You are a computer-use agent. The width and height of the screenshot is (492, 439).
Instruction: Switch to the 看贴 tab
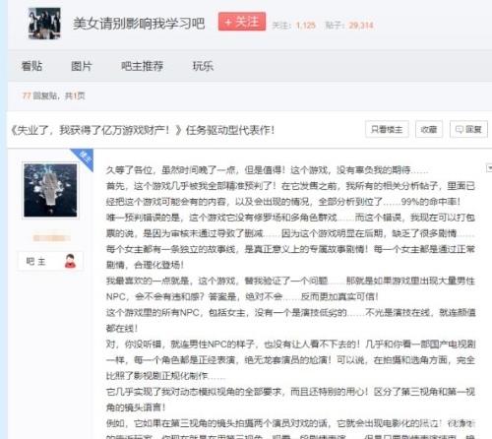31,66
